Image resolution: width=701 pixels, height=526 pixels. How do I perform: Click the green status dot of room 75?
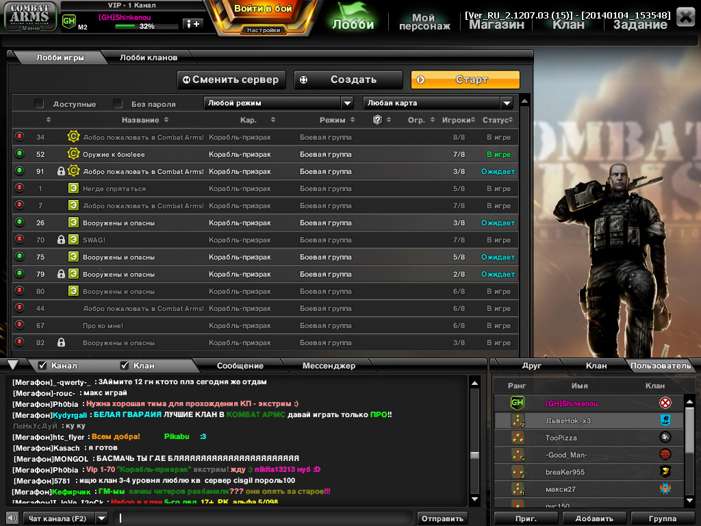tap(19, 256)
